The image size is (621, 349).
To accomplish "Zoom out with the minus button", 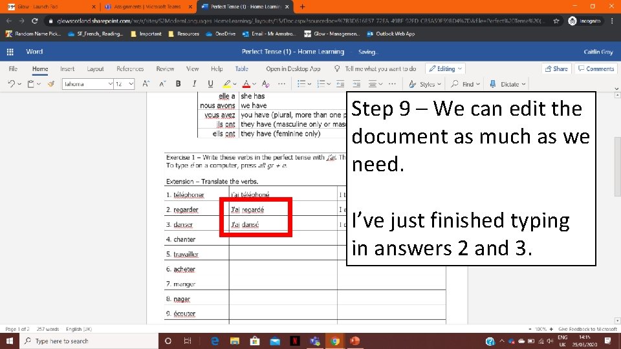I will (x=530, y=329).
